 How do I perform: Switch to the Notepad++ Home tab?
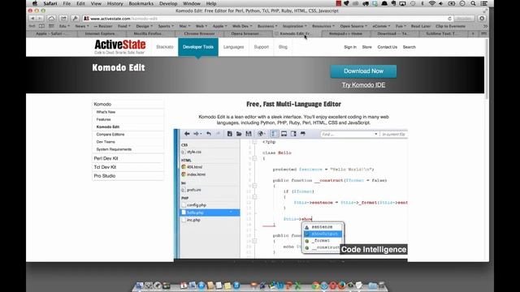click(345, 34)
